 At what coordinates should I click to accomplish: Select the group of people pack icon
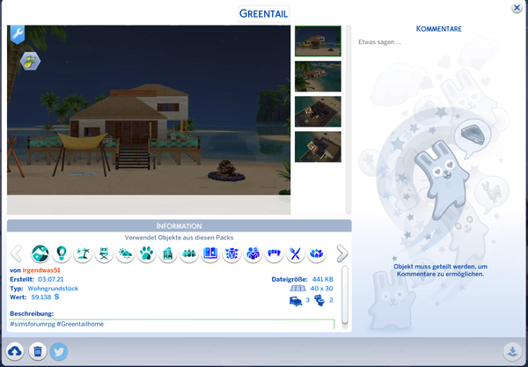(189, 253)
